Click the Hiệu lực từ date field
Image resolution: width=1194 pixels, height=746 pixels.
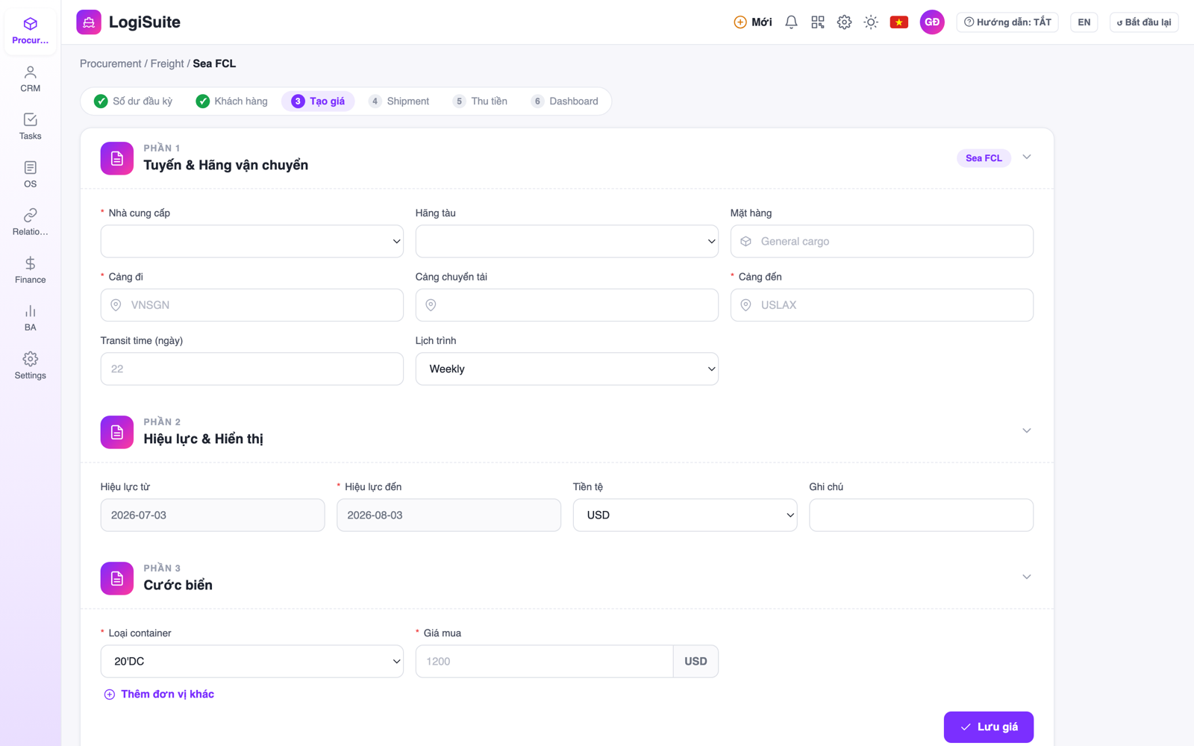213,515
